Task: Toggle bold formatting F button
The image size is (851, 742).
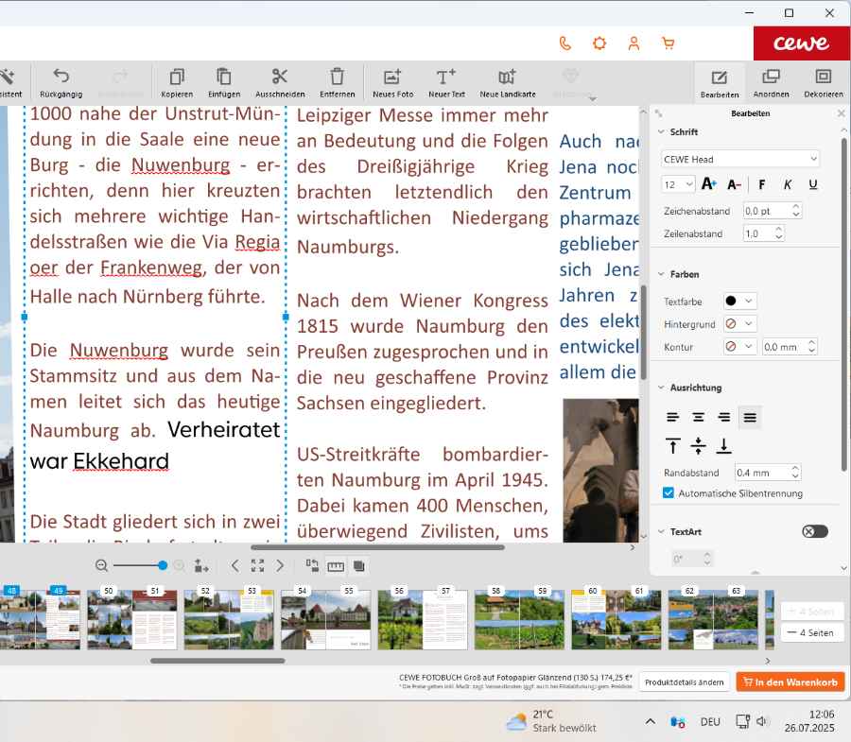Action: point(762,184)
